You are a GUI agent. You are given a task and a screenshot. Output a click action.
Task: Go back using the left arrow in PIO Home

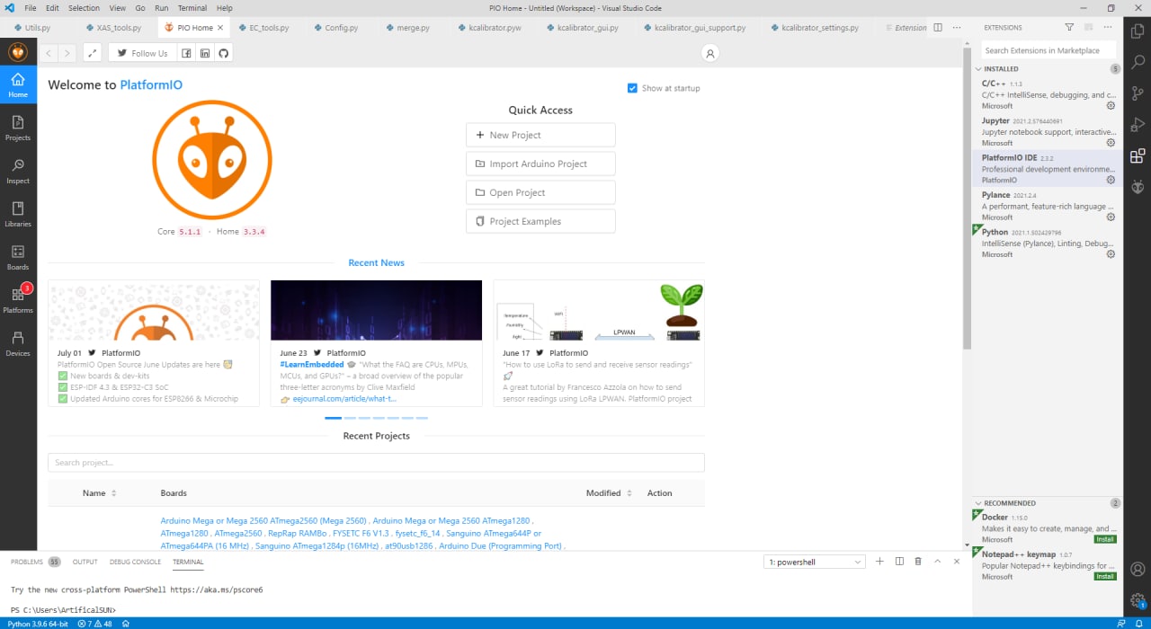click(49, 53)
